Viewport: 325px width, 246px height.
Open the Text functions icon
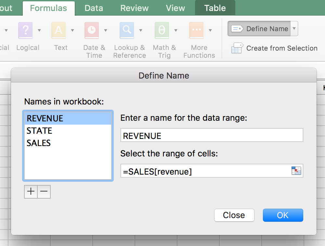(x=58, y=31)
